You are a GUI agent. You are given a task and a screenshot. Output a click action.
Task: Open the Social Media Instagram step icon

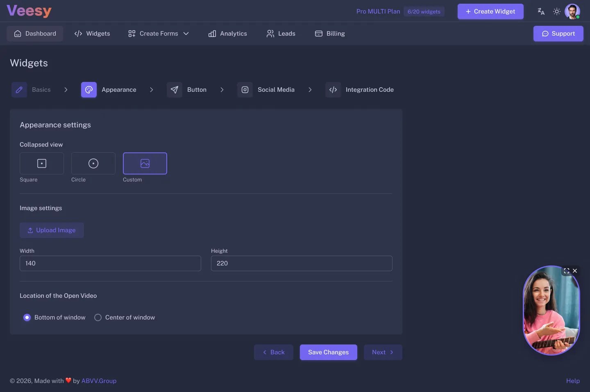[x=245, y=90]
